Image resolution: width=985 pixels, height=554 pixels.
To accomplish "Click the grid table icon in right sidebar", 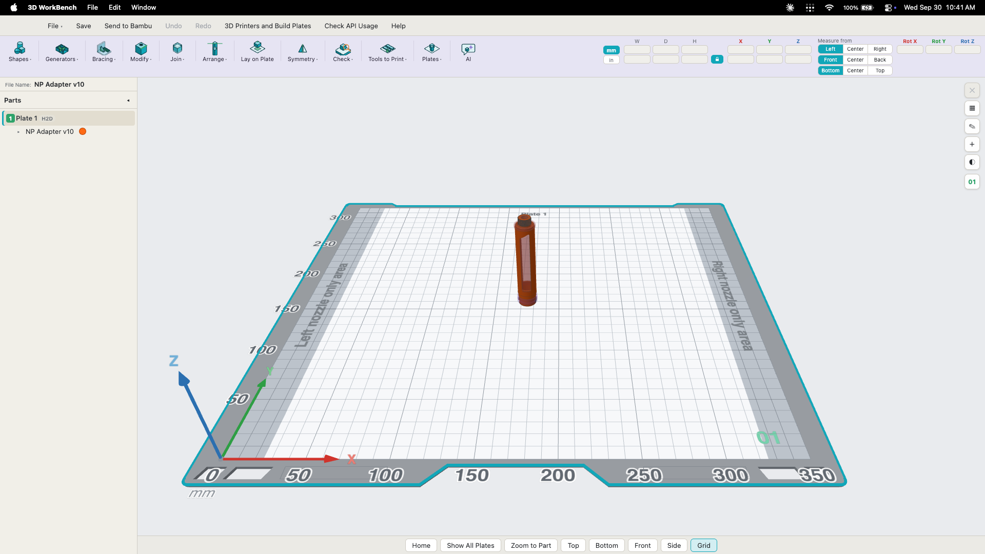I will (972, 108).
